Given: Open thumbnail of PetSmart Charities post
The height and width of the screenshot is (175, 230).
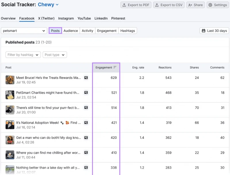Looking at the screenshot, I should click(x=10, y=95).
